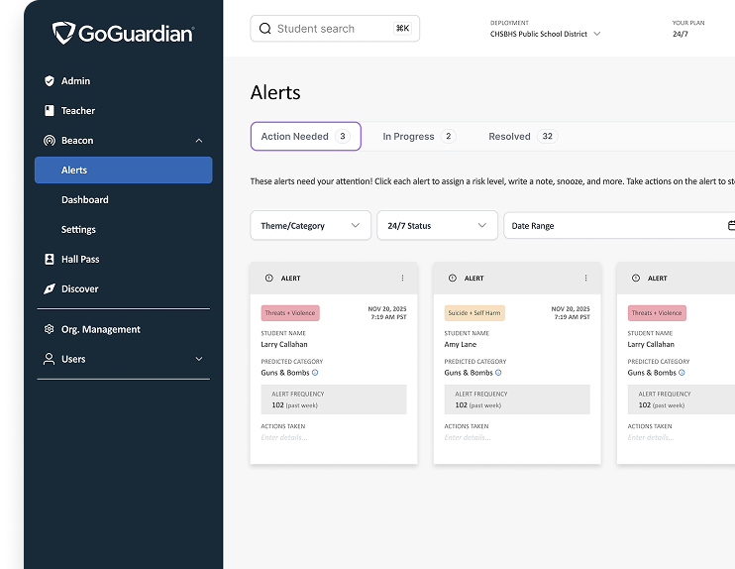Switch to the Action Needed tab
The height and width of the screenshot is (569, 735).
tap(306, 137)
